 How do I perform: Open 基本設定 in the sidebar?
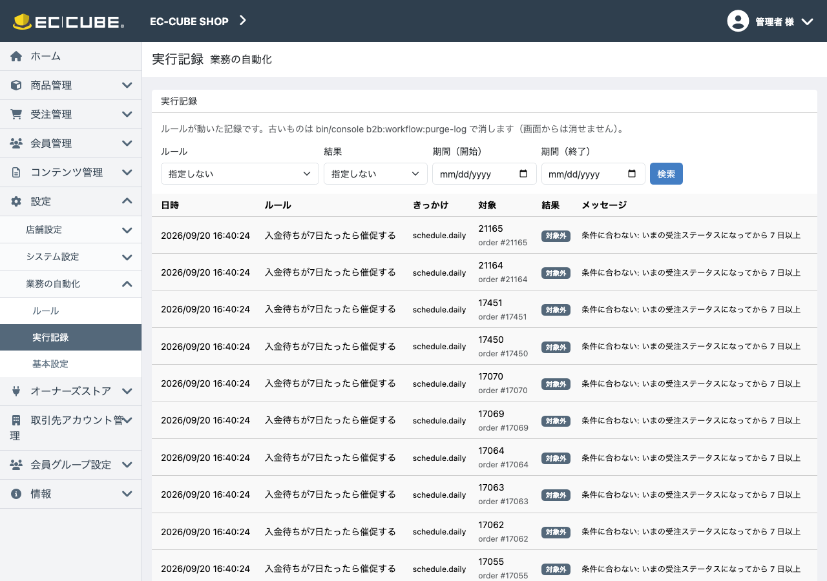click(x=70, y=363)
